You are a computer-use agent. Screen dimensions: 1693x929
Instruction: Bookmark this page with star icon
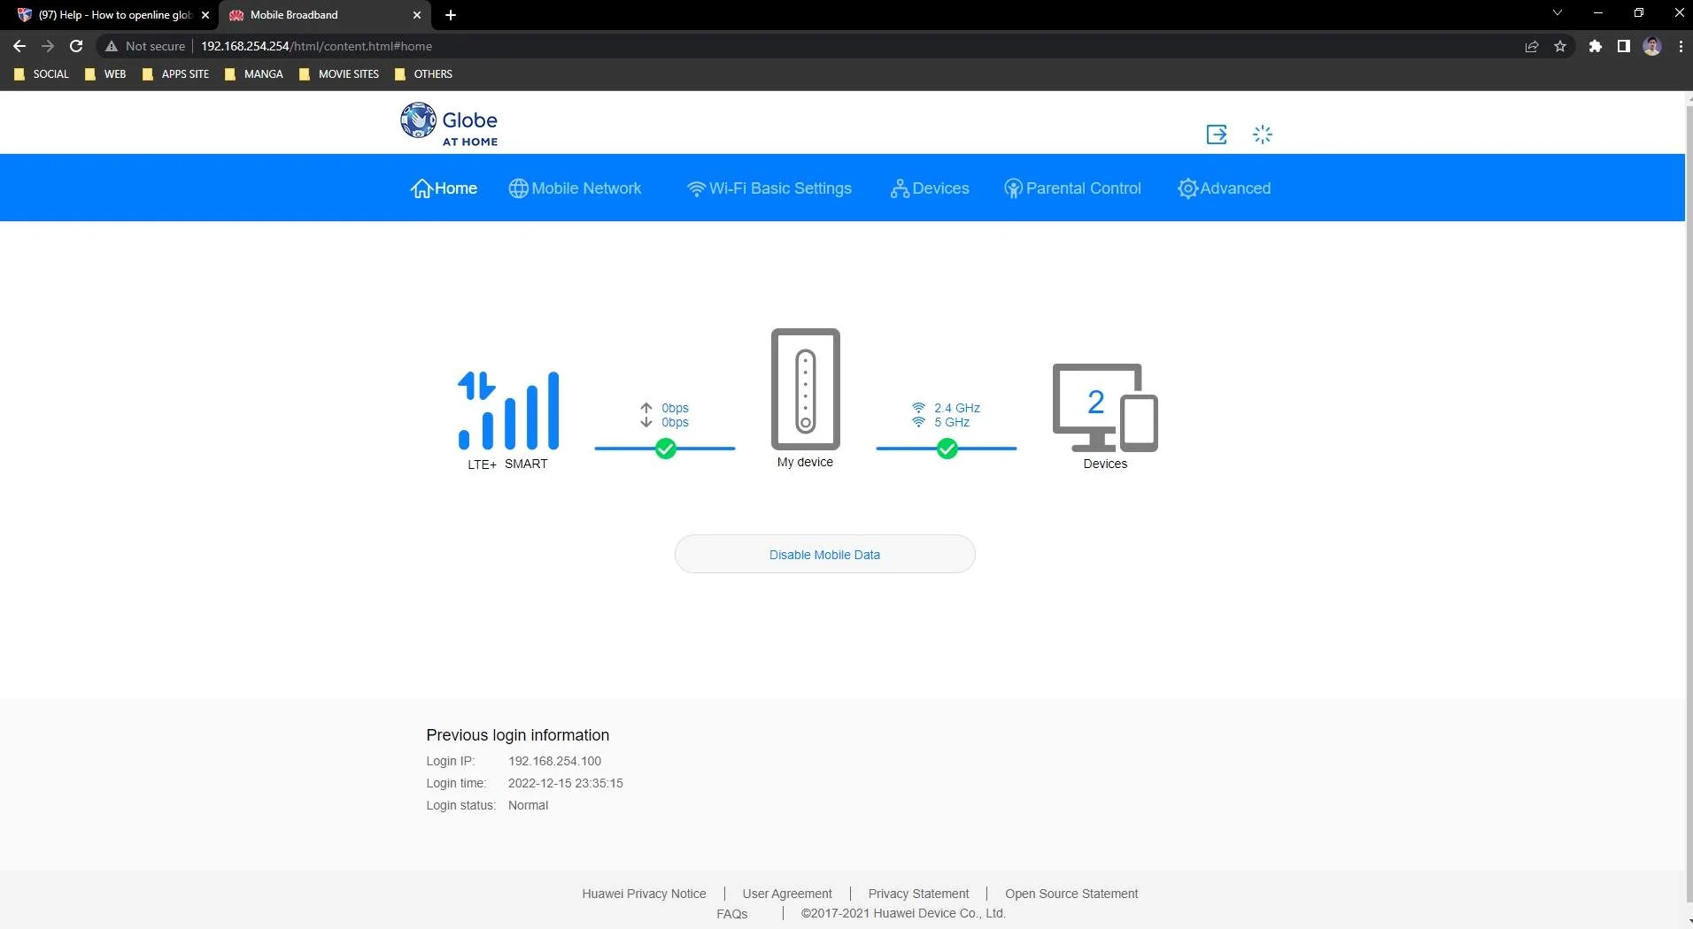pos(1560,46)
